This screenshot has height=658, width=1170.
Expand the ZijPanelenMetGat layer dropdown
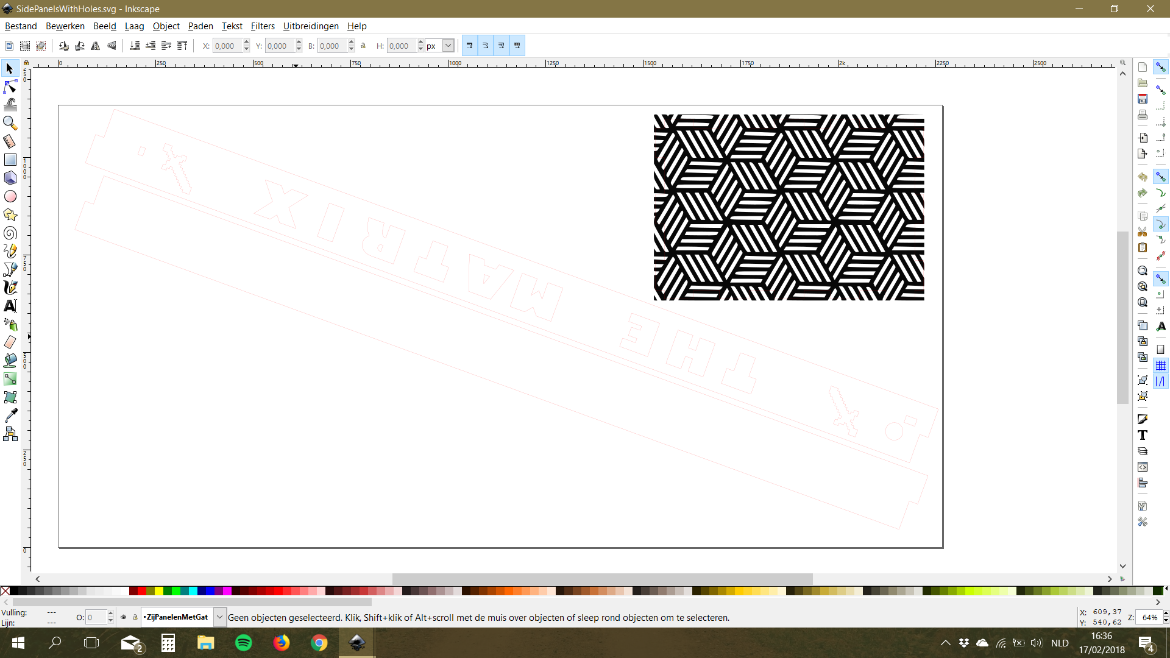click(219, 617)
